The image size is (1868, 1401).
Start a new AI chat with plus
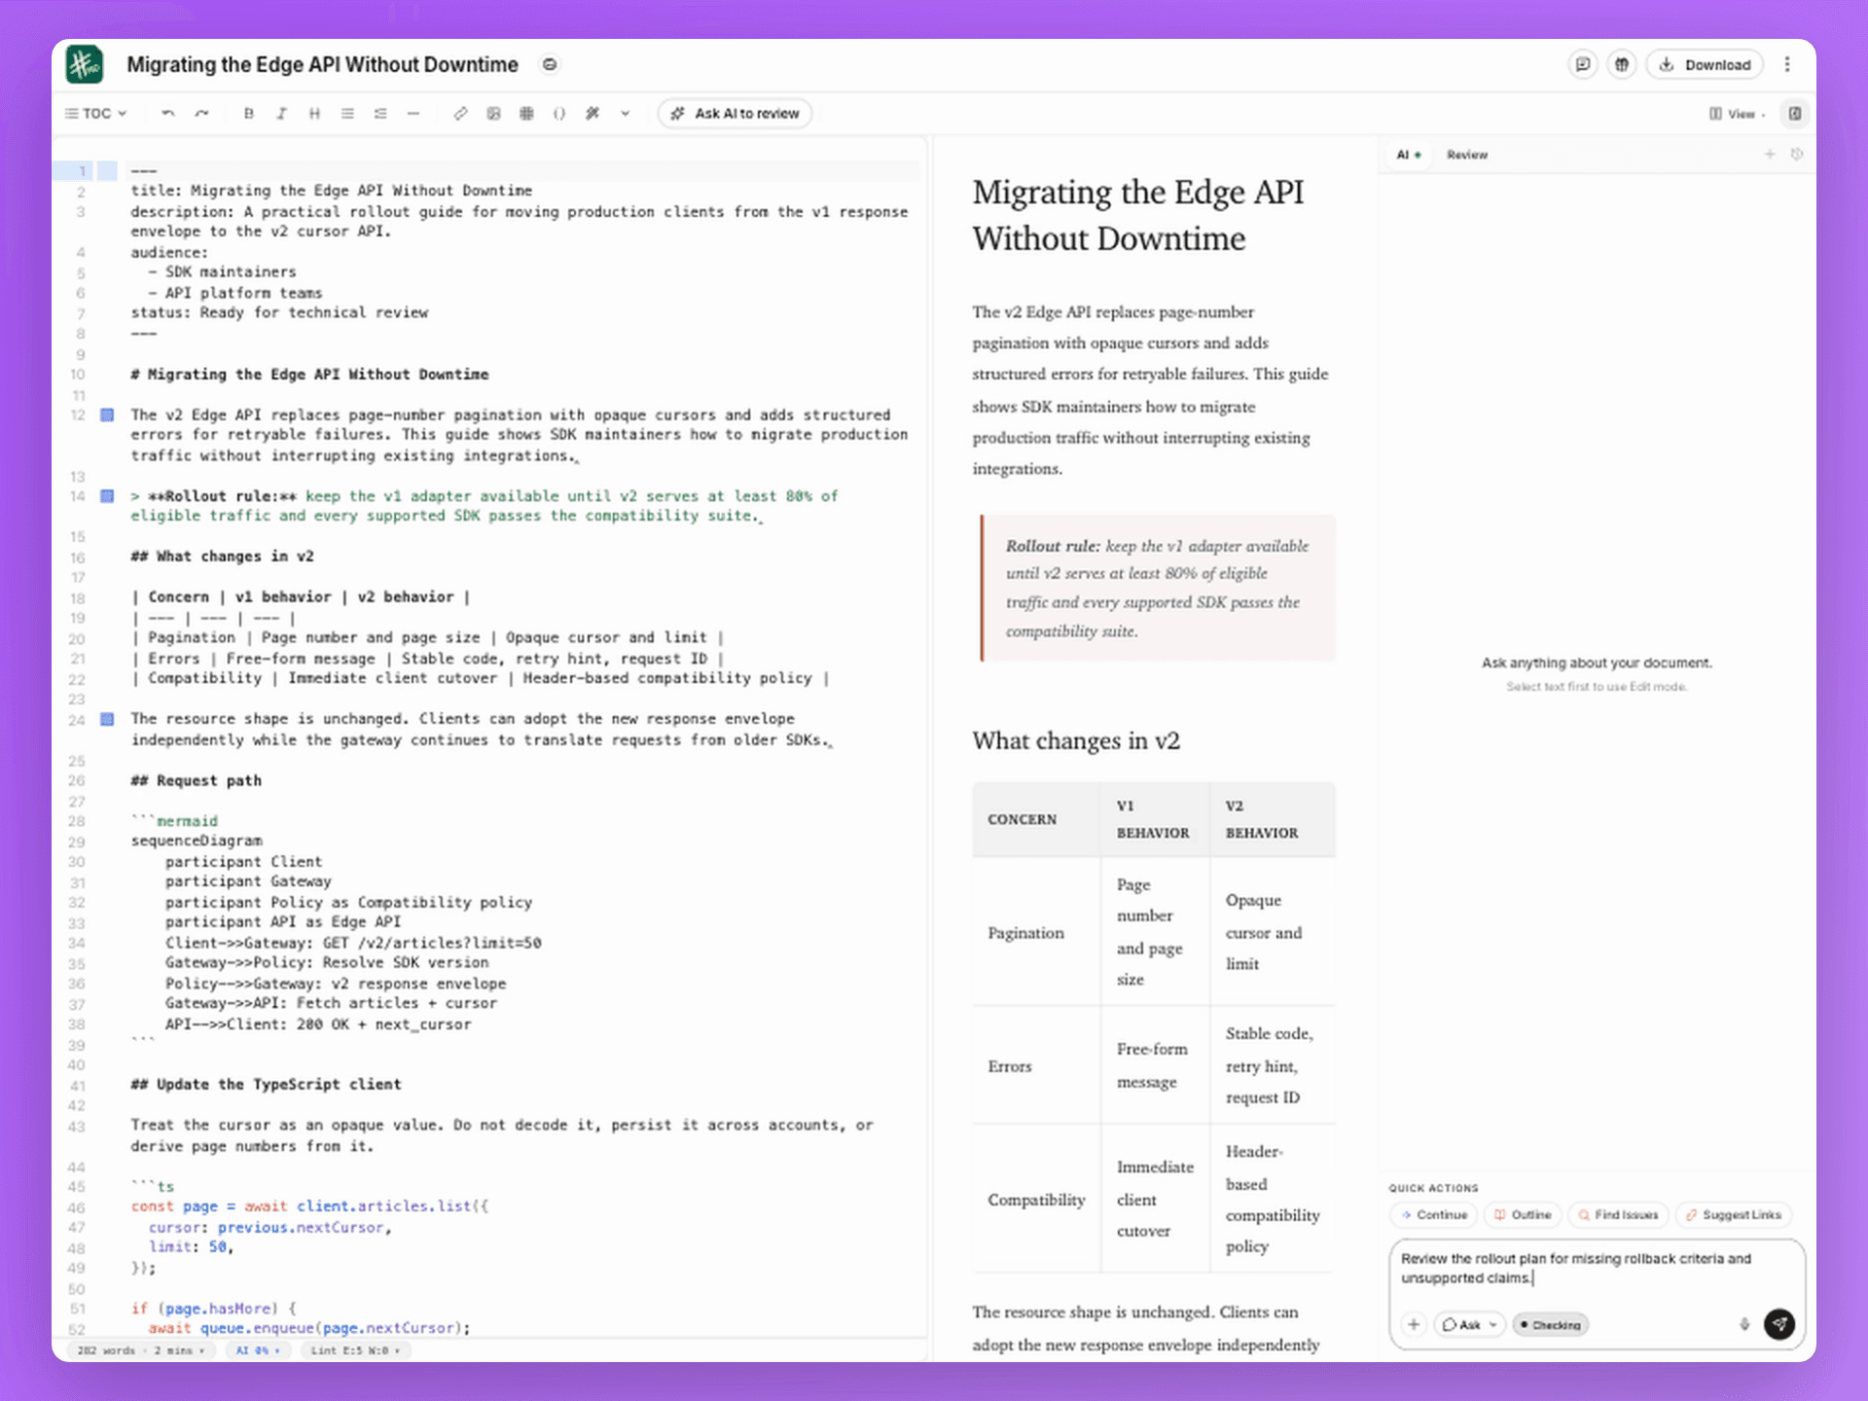tap(1770, 155)
